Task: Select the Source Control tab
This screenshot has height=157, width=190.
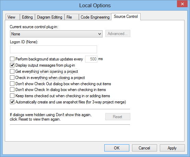Action: point(126,16)
